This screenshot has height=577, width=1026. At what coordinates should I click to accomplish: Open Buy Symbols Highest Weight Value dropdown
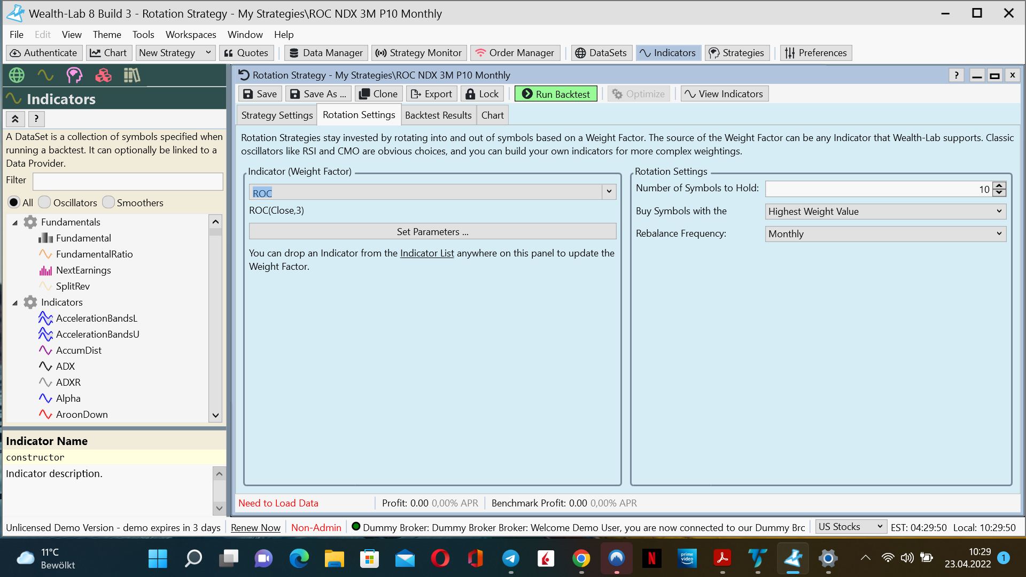885,212
